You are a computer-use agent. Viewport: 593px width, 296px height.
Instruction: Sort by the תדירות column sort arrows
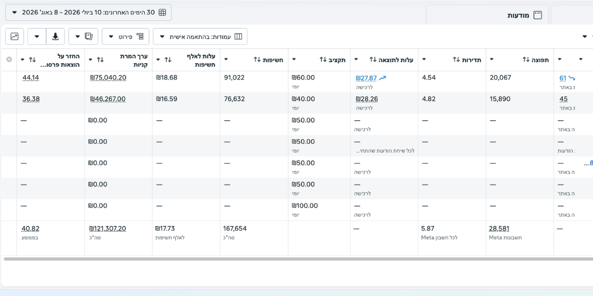click(x=456, y=60)
